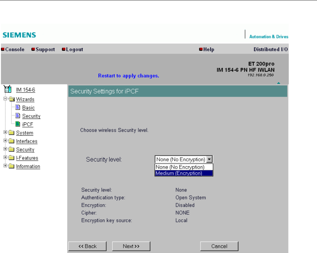This screenshot has width=317, height=253.
Task: Click the Open System authentication value
Action: [191, 198]
